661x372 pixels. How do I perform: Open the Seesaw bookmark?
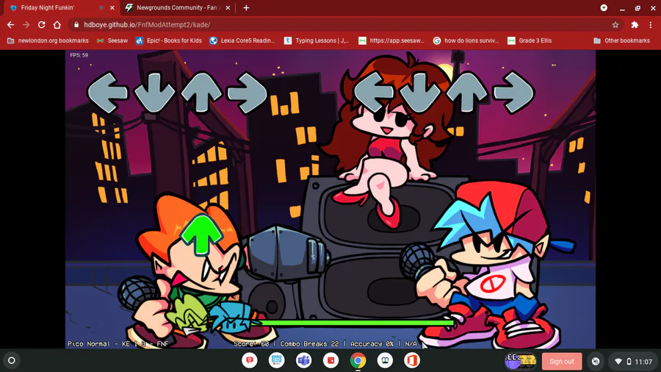112,40
